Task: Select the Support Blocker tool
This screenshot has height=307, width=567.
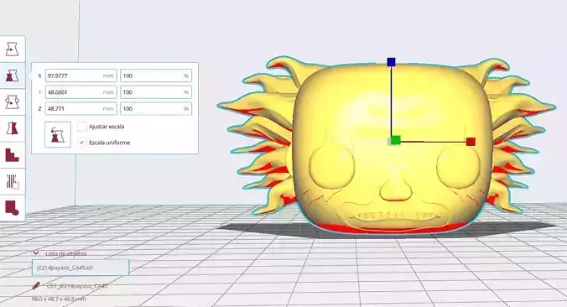Action: [x=12, y=181]
